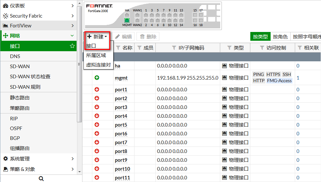Image resolution: width=321 pixels, height=182 pixels.
Task: Click port 14 icon on faceplate
Action: point(181,20)
